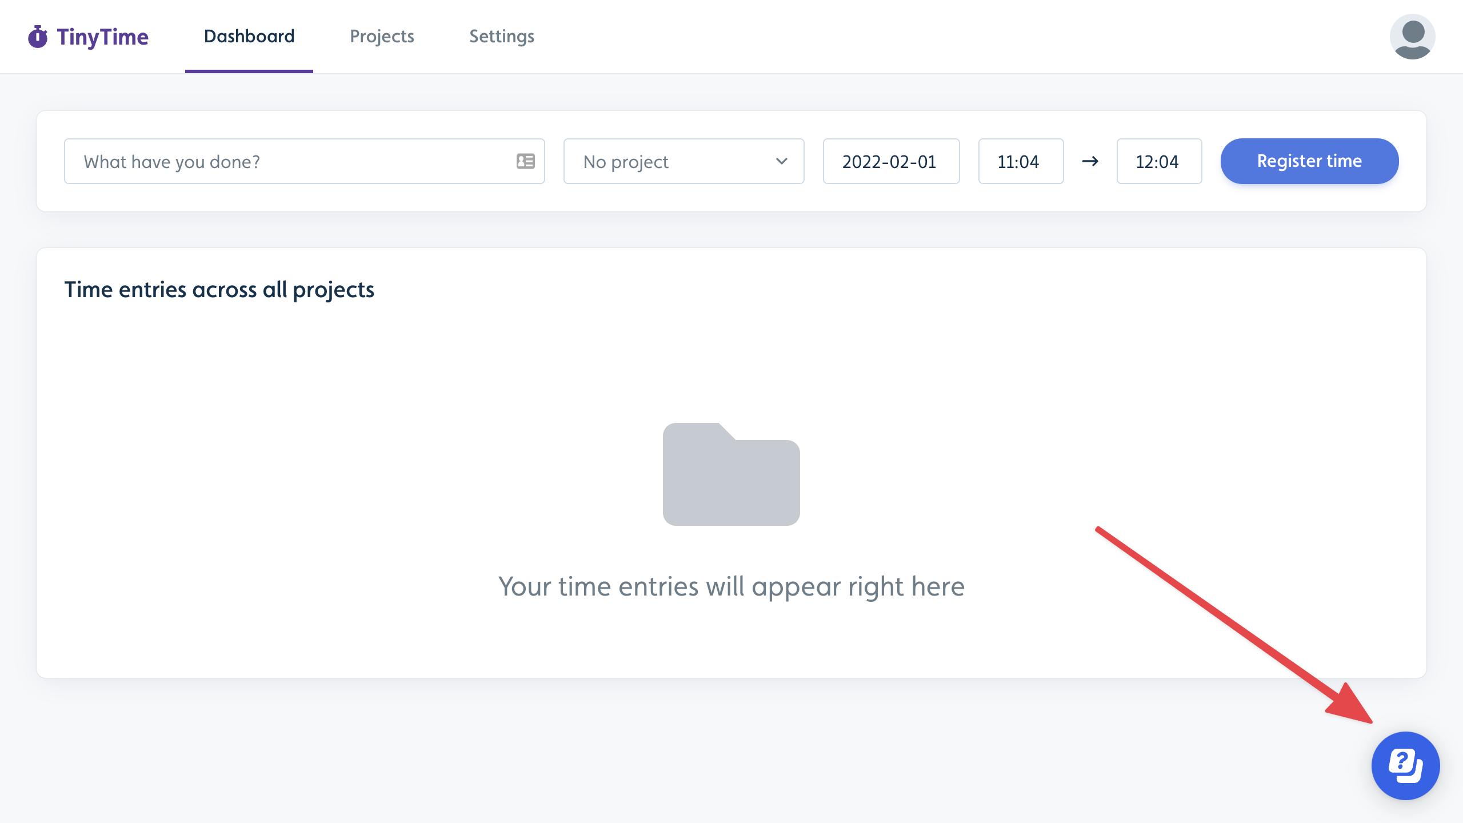Edit the end time 12:04
This screenshot has width=1463, height=823.
point(1159,161)
